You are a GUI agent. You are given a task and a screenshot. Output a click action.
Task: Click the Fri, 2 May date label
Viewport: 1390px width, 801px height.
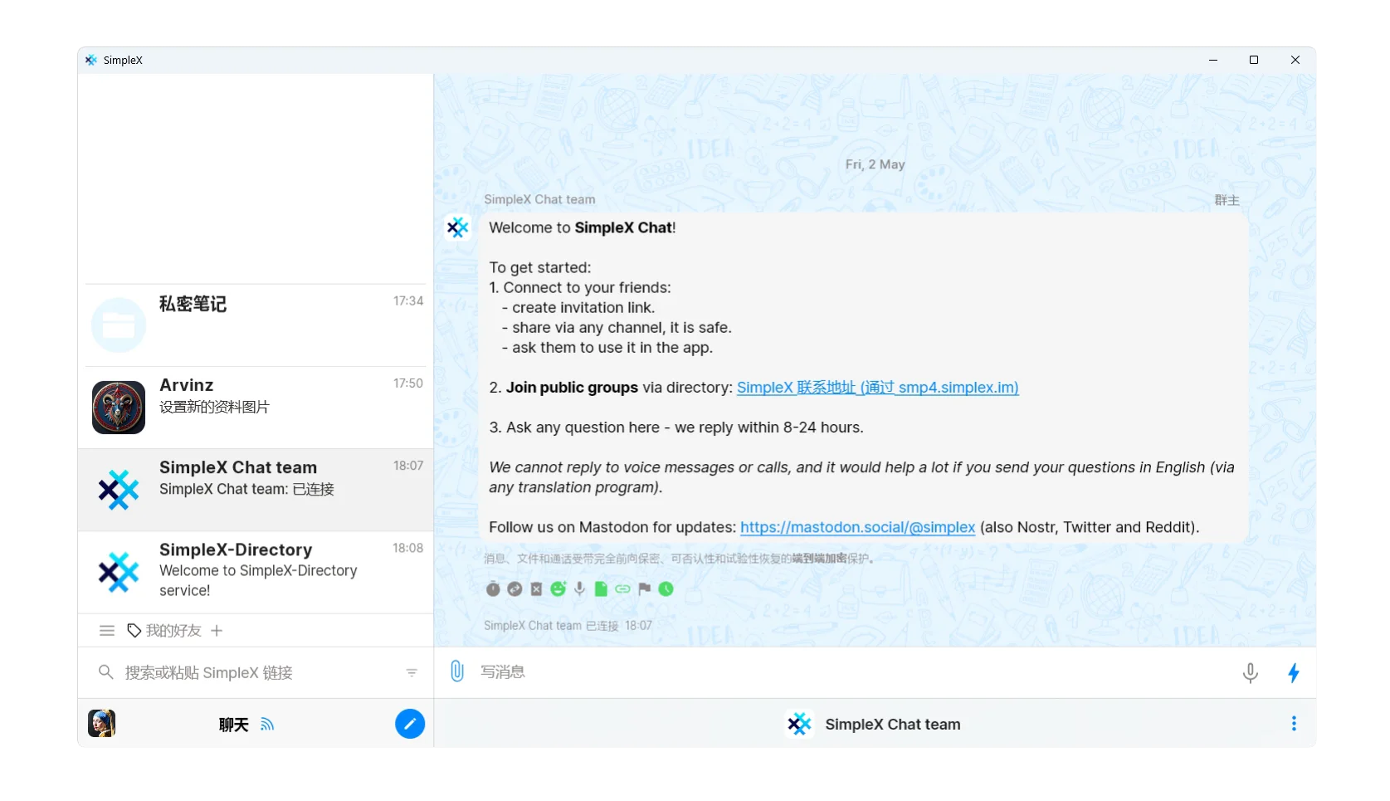pos(875,164)
